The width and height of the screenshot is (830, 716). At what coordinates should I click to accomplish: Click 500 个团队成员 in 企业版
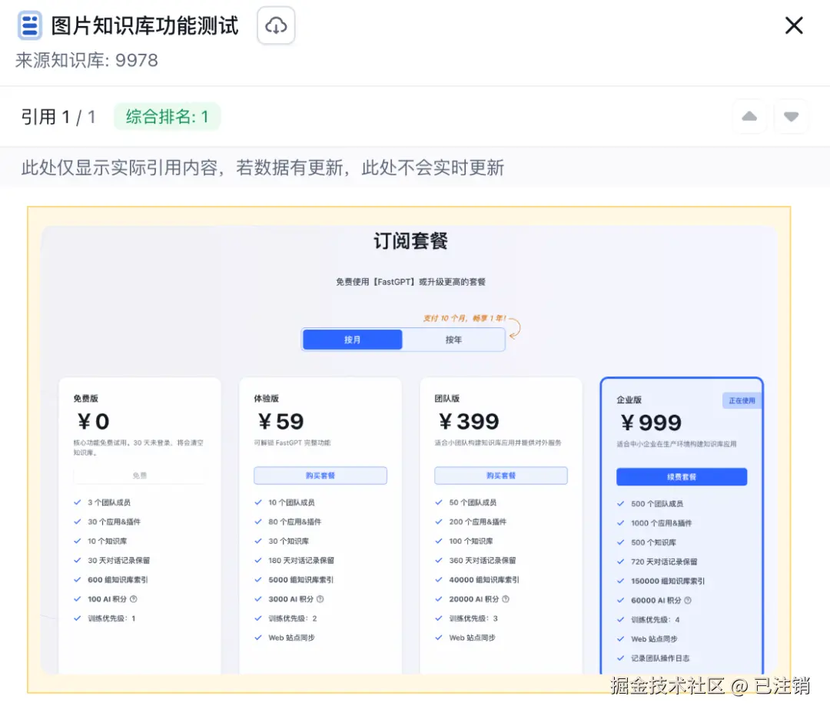tap(657, 504)
